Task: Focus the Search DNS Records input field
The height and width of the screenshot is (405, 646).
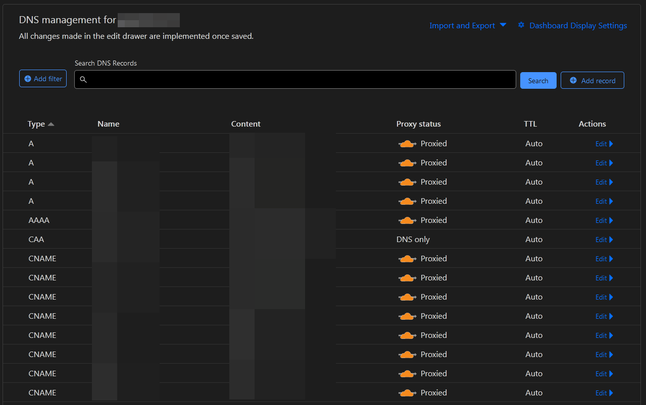Action: coord(295,80)
